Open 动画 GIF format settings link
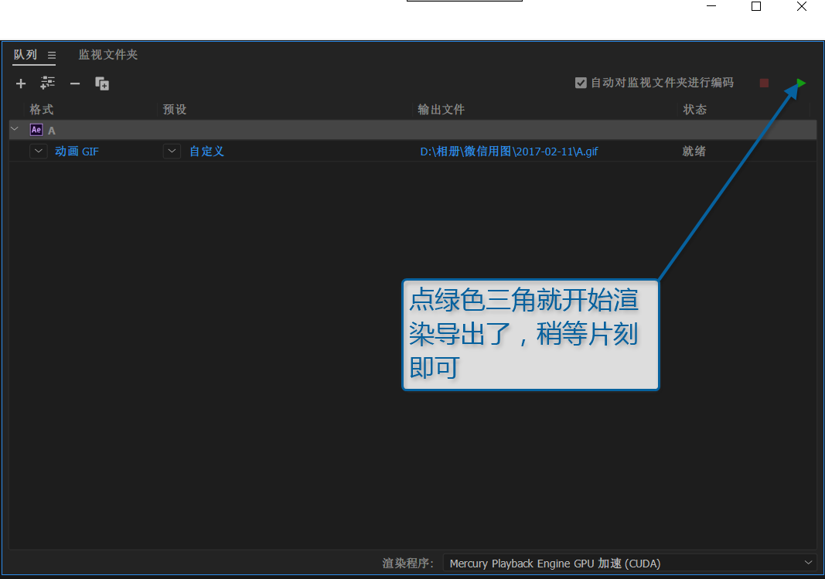The height and width of the screenshot is (579, 825). (x=77, y=152)
